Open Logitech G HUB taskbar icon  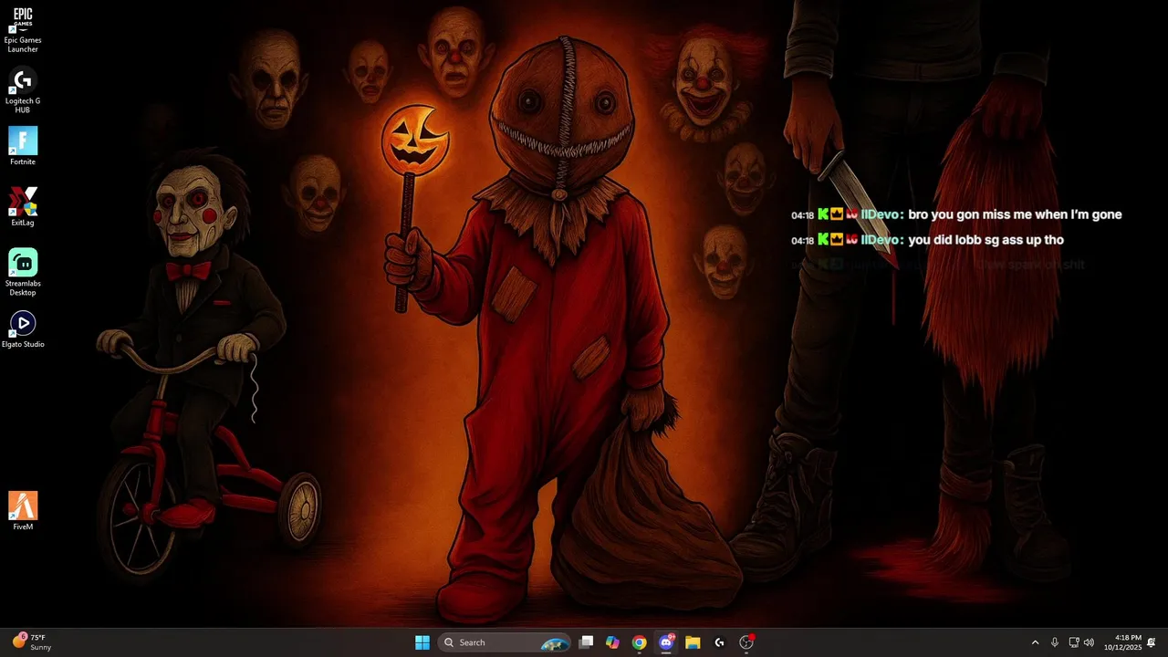719,642
